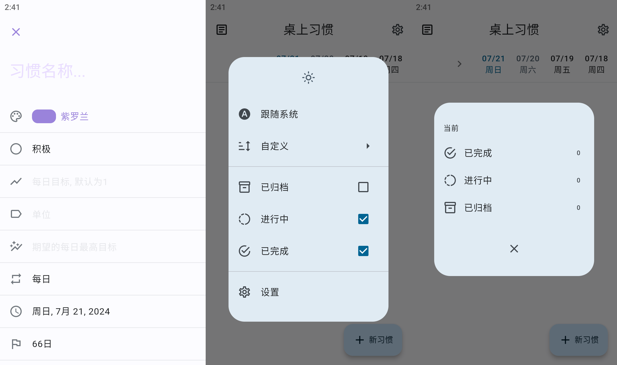Click 已归档 row in the 当前 dialog
This screenshot has height=365, width=617.
tap(514, 208)
